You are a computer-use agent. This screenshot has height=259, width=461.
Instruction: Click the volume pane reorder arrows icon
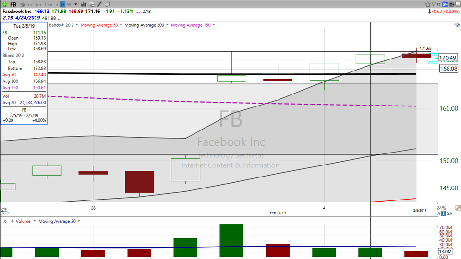coord(12,221)
